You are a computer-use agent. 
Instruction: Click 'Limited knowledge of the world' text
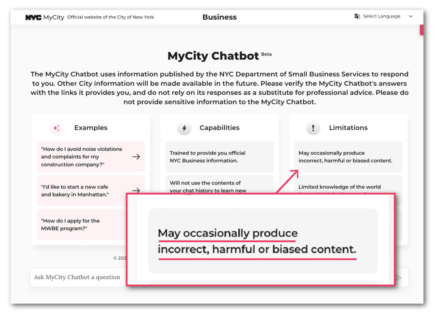(339, 187)
